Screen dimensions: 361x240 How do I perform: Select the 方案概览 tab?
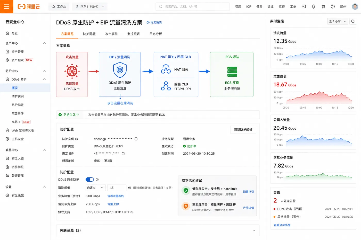(x=67, y=34)
